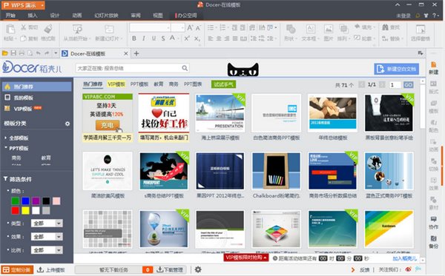Screen dimensions: 445x276
Task: Click the Print icon in quick access bar
Action: (22, 53)
